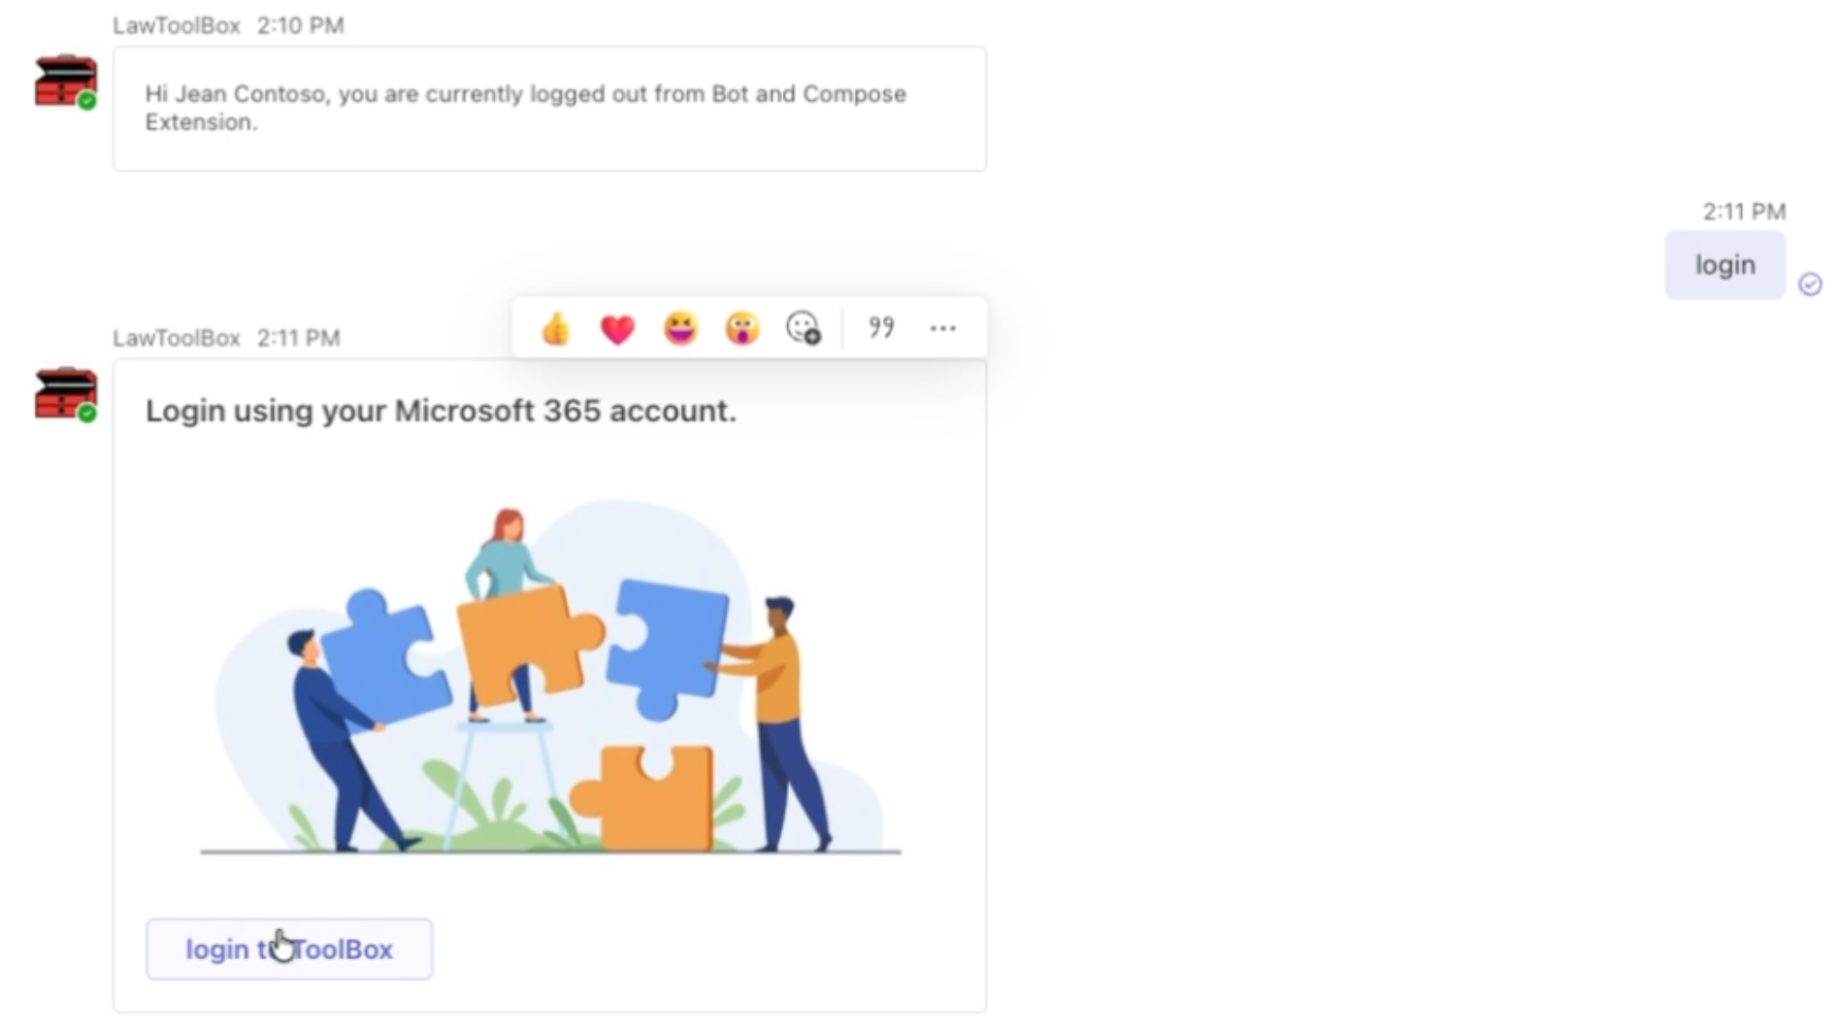Click the logged out notification message

coord(549,109)
